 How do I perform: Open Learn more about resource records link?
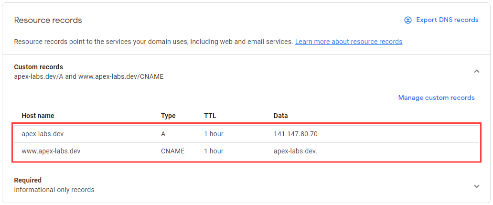[x=349, y=42]
